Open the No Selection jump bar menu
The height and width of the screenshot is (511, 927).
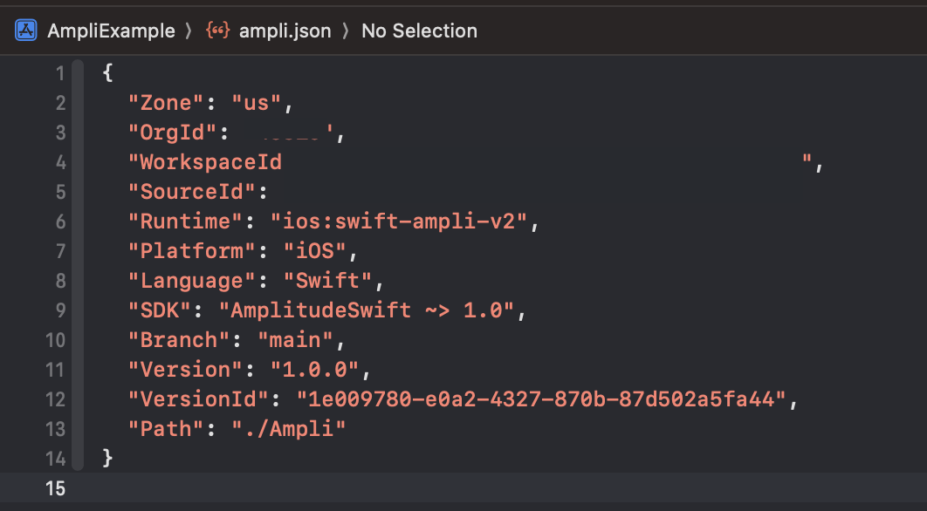[419, 31]
